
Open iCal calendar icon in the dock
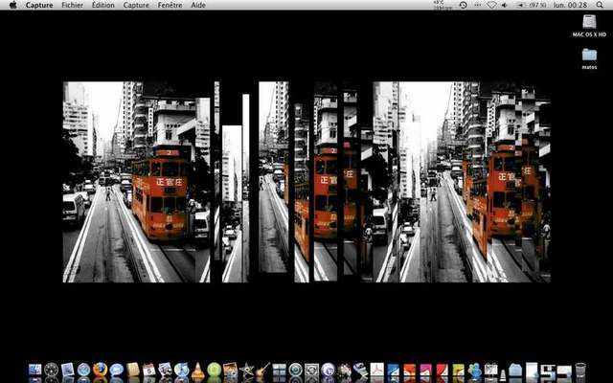(x=149, y=370)
